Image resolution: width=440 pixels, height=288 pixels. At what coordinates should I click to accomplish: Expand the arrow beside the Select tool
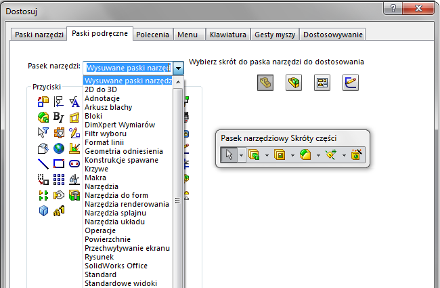coord(241,155)
